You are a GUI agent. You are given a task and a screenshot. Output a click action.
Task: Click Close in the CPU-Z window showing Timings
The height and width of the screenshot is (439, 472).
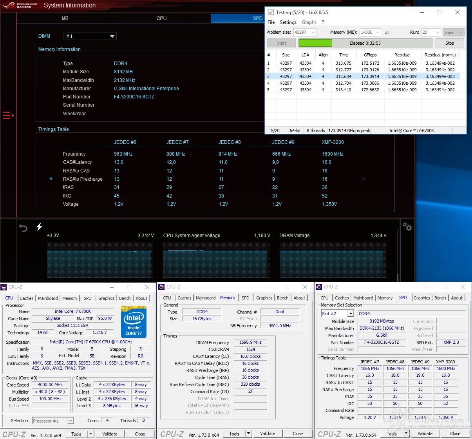(x=298, y=434)
